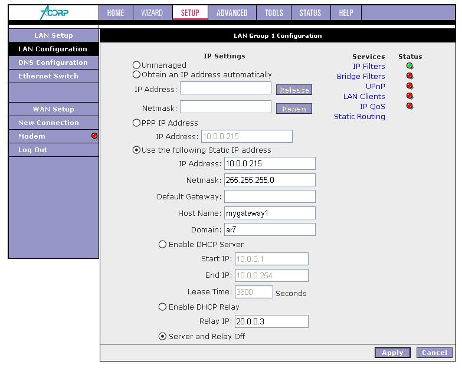The width and height of the screenshot is (462, 368).
Task: Open the WIZARD tab
Action: [152, 12]
